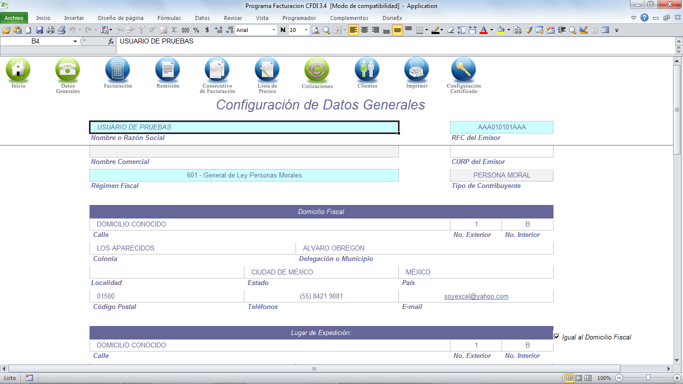Open the Cotizaciones module icon
The image size is (683, 384).
point(317,69)
